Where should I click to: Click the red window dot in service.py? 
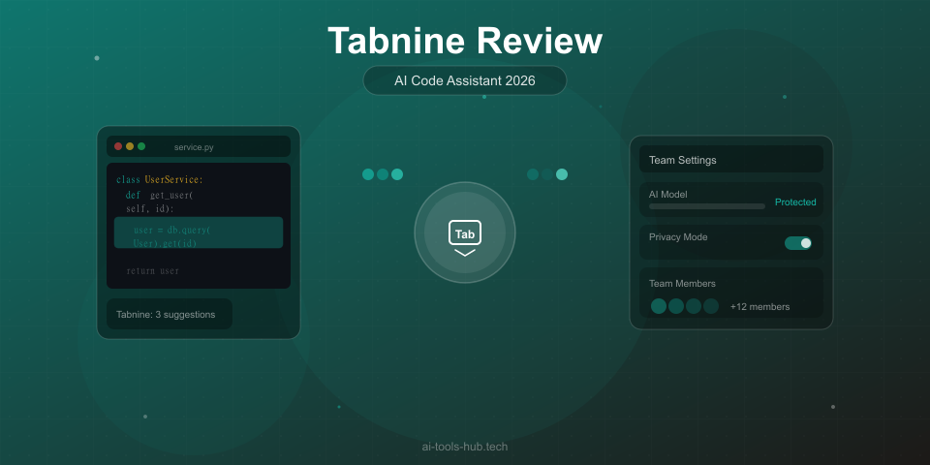tap(118, 146)
